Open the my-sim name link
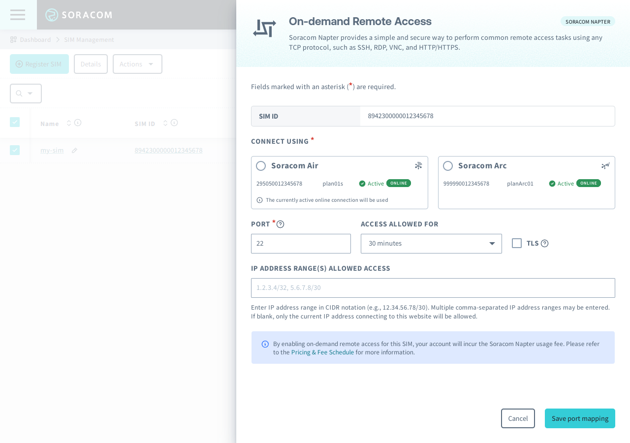630x443 pixels. pyautogui.click(x=52, y=150)
